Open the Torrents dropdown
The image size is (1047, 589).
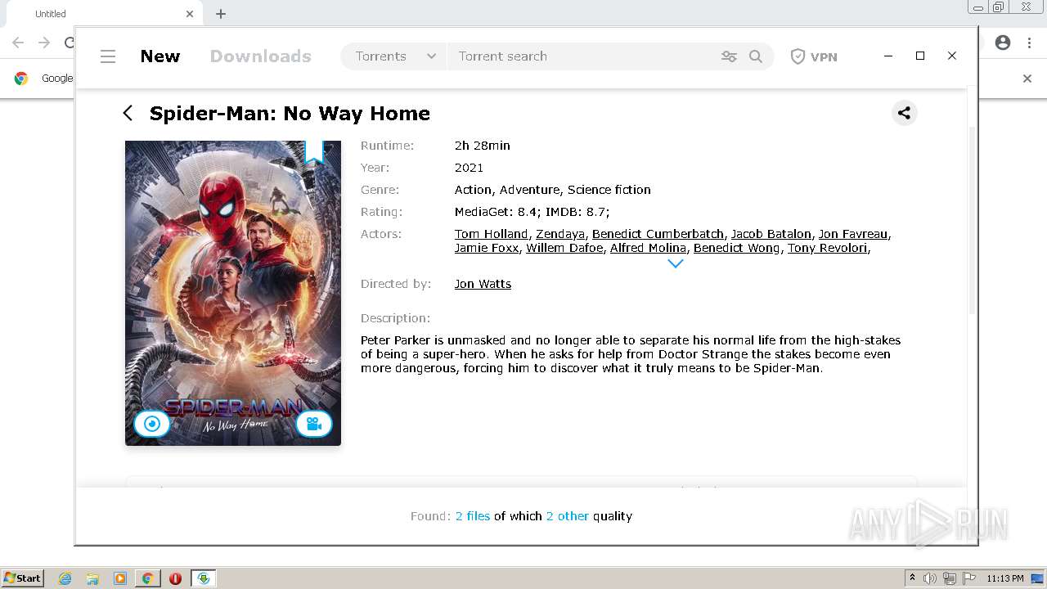click(x=394, y=56)
